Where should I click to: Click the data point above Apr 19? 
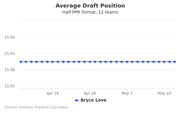(x=52, y=62)
